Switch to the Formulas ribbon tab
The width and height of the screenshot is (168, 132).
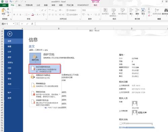pos(38,5)
